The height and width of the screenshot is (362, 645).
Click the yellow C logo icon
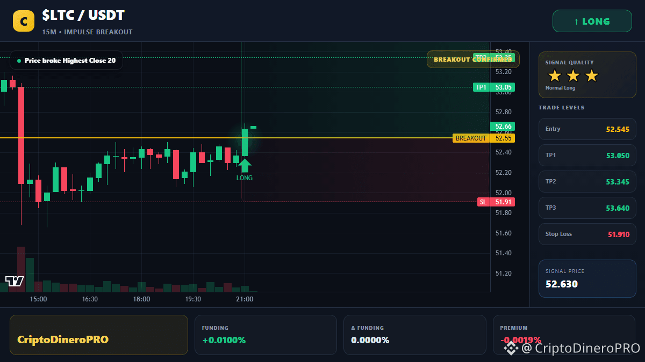23,21
